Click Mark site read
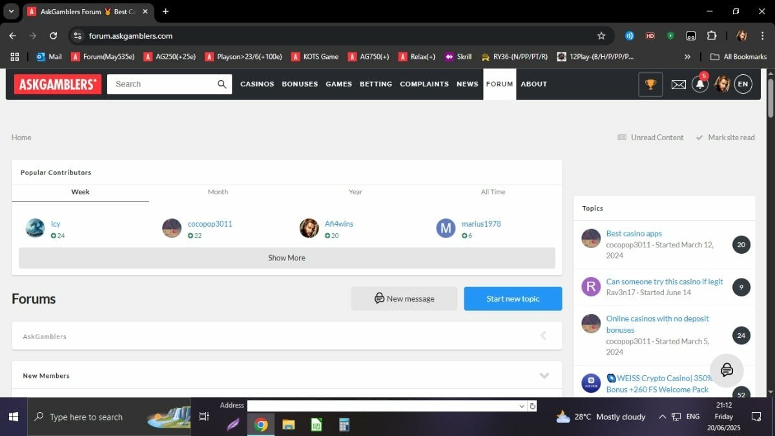Viewport: 775px width, 436px height. (x=725, y=138)
